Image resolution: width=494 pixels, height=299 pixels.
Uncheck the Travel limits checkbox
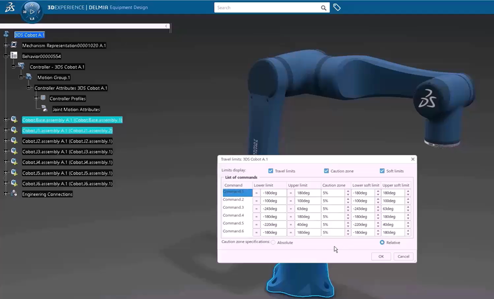click(x=271, y=171)
